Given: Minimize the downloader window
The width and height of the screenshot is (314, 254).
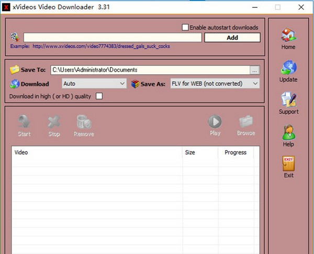Looking at the screenshot, I should 255,7.
